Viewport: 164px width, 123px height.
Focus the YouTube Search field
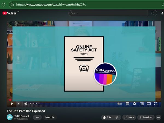click(x=108, y=13)
